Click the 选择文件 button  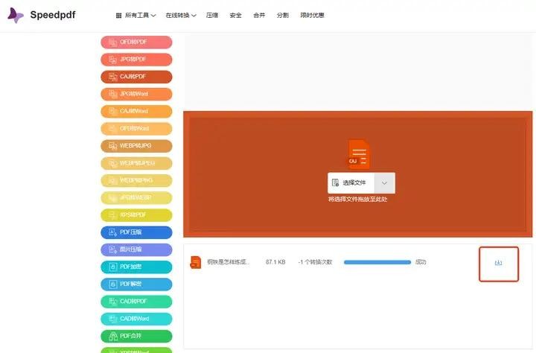tap(351, 182)
